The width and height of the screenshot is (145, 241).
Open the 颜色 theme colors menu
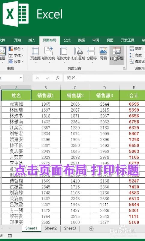click(x=16, y=49)
